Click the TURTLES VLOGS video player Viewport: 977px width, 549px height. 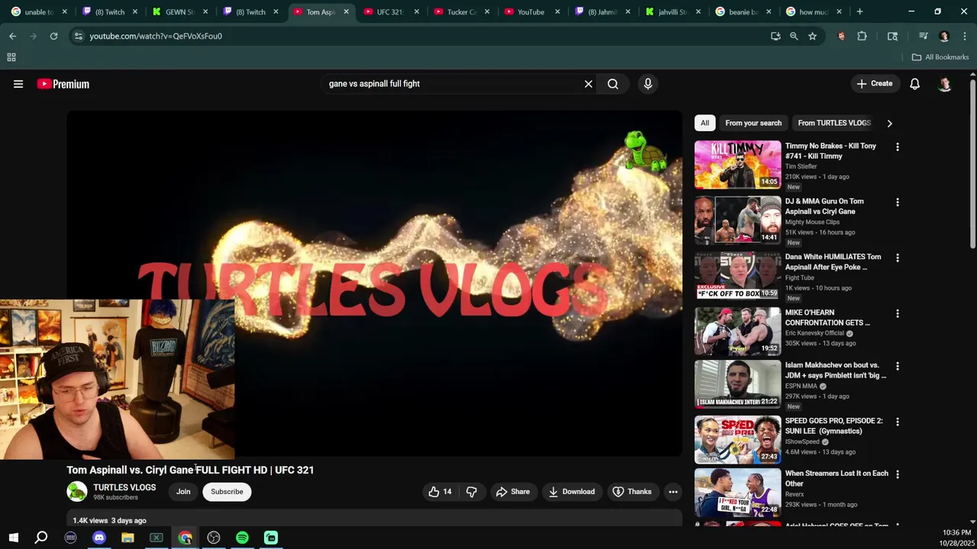374,284
